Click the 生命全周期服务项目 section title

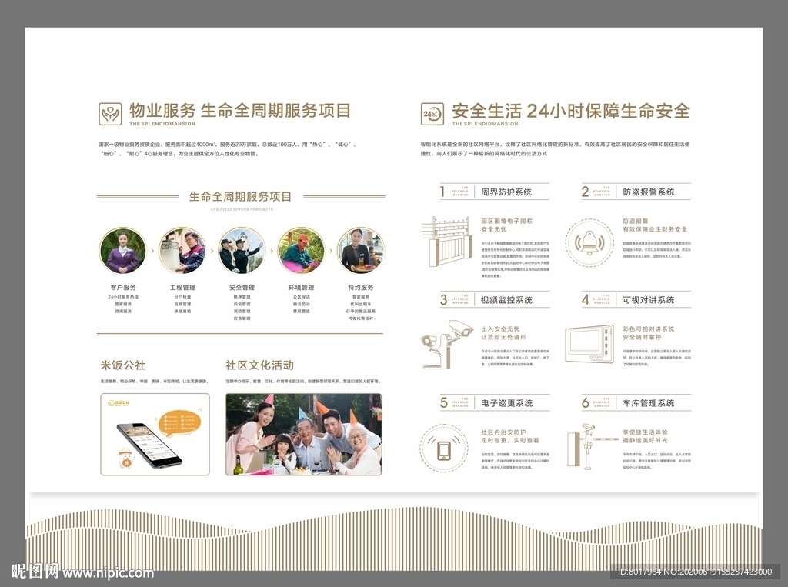240,196
